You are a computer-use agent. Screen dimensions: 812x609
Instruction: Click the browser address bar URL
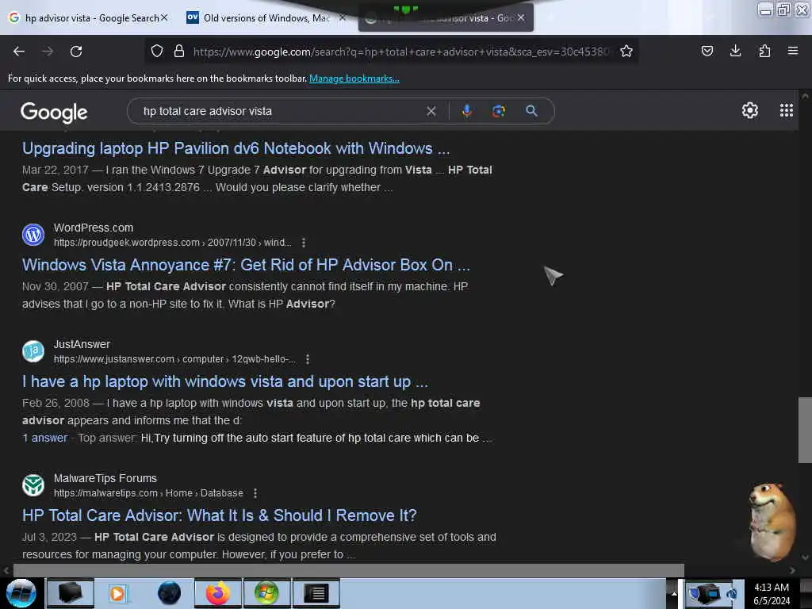(401, 52)
